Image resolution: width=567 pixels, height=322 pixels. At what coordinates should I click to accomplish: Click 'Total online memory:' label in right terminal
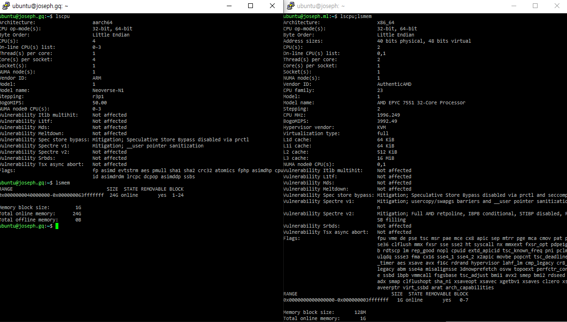coord(312,318)
